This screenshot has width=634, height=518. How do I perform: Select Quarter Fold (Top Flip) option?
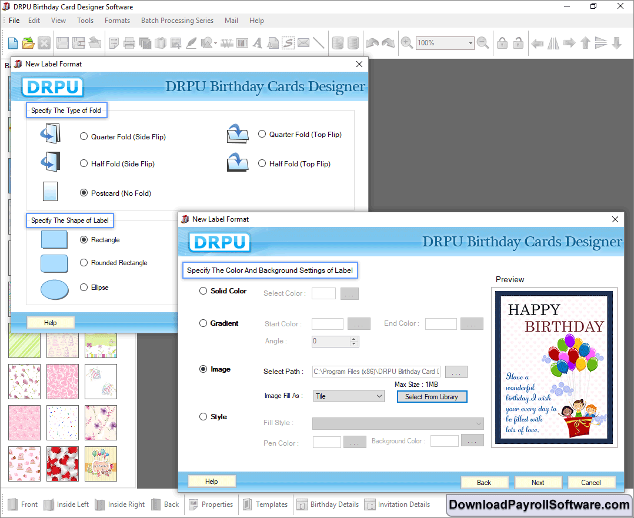(x=262, y=134)
